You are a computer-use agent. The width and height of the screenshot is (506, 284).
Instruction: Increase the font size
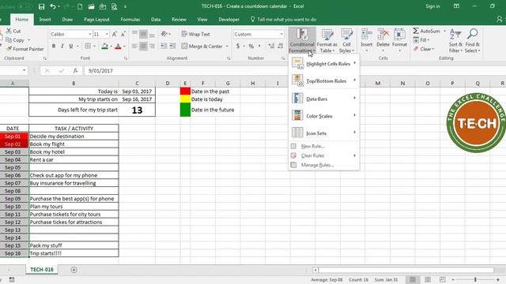(114, 34)
